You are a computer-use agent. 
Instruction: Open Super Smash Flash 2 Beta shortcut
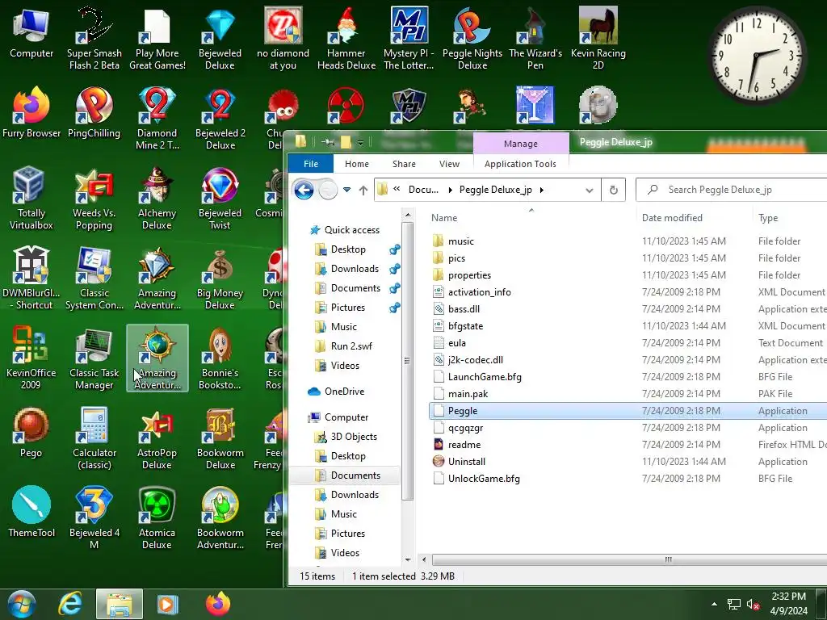94,38
